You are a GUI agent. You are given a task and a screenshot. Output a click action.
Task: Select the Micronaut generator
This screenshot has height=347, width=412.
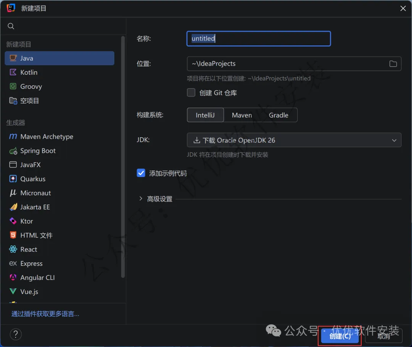pyautogui.click(x=60, y=193)
